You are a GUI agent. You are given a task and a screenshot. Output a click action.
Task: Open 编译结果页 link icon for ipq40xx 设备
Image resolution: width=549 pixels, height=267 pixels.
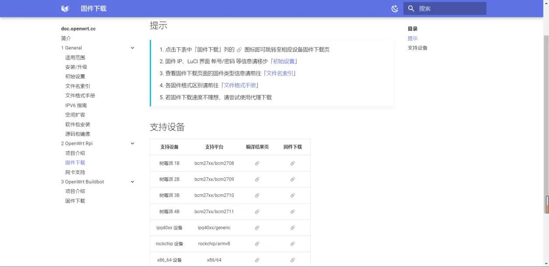pyautogui.click(x=257, y=228)
